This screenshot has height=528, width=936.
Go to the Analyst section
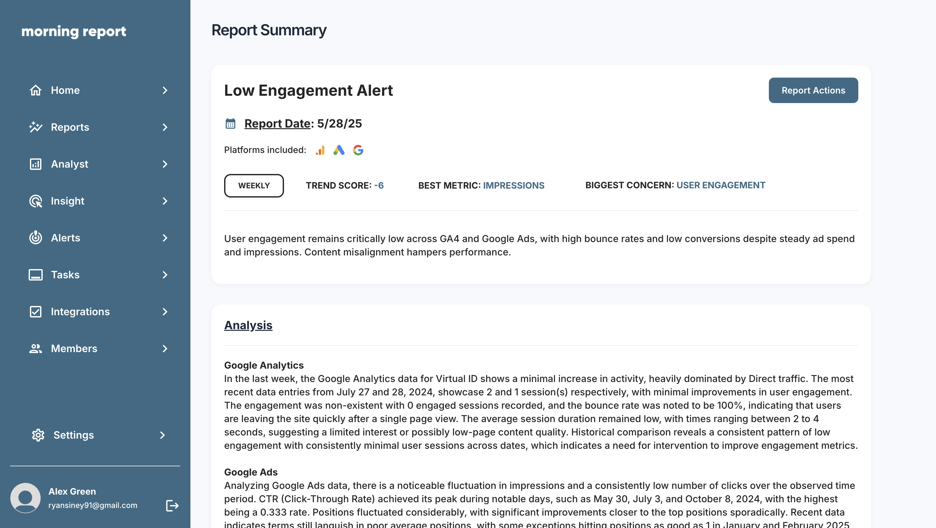pyautogui.click(x=99, y=164)
